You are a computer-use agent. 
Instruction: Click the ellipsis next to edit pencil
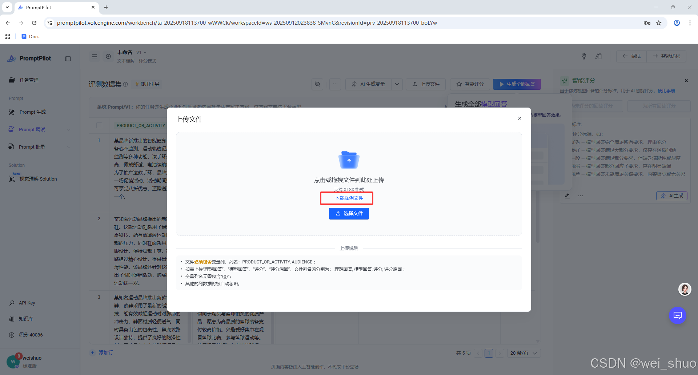[581, 196]
